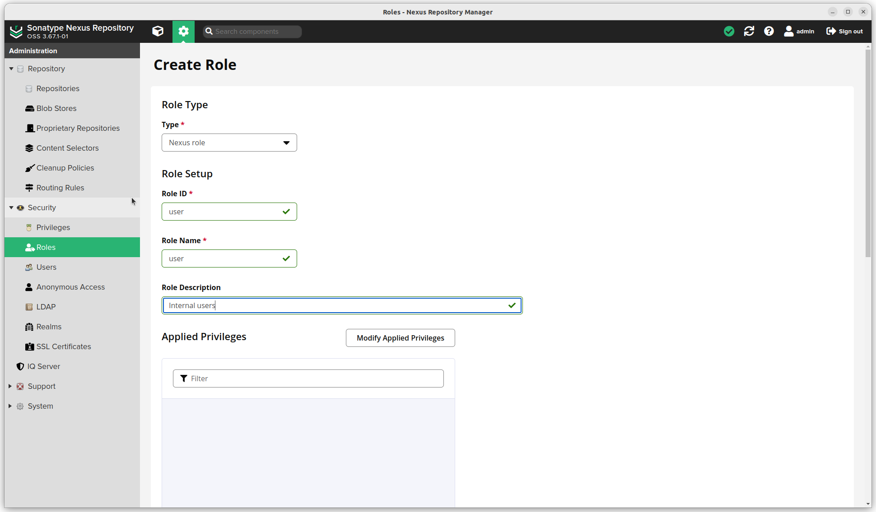Click the Browse components icon
The width and height of the screenshot is (876, 512).
(158, 31)
